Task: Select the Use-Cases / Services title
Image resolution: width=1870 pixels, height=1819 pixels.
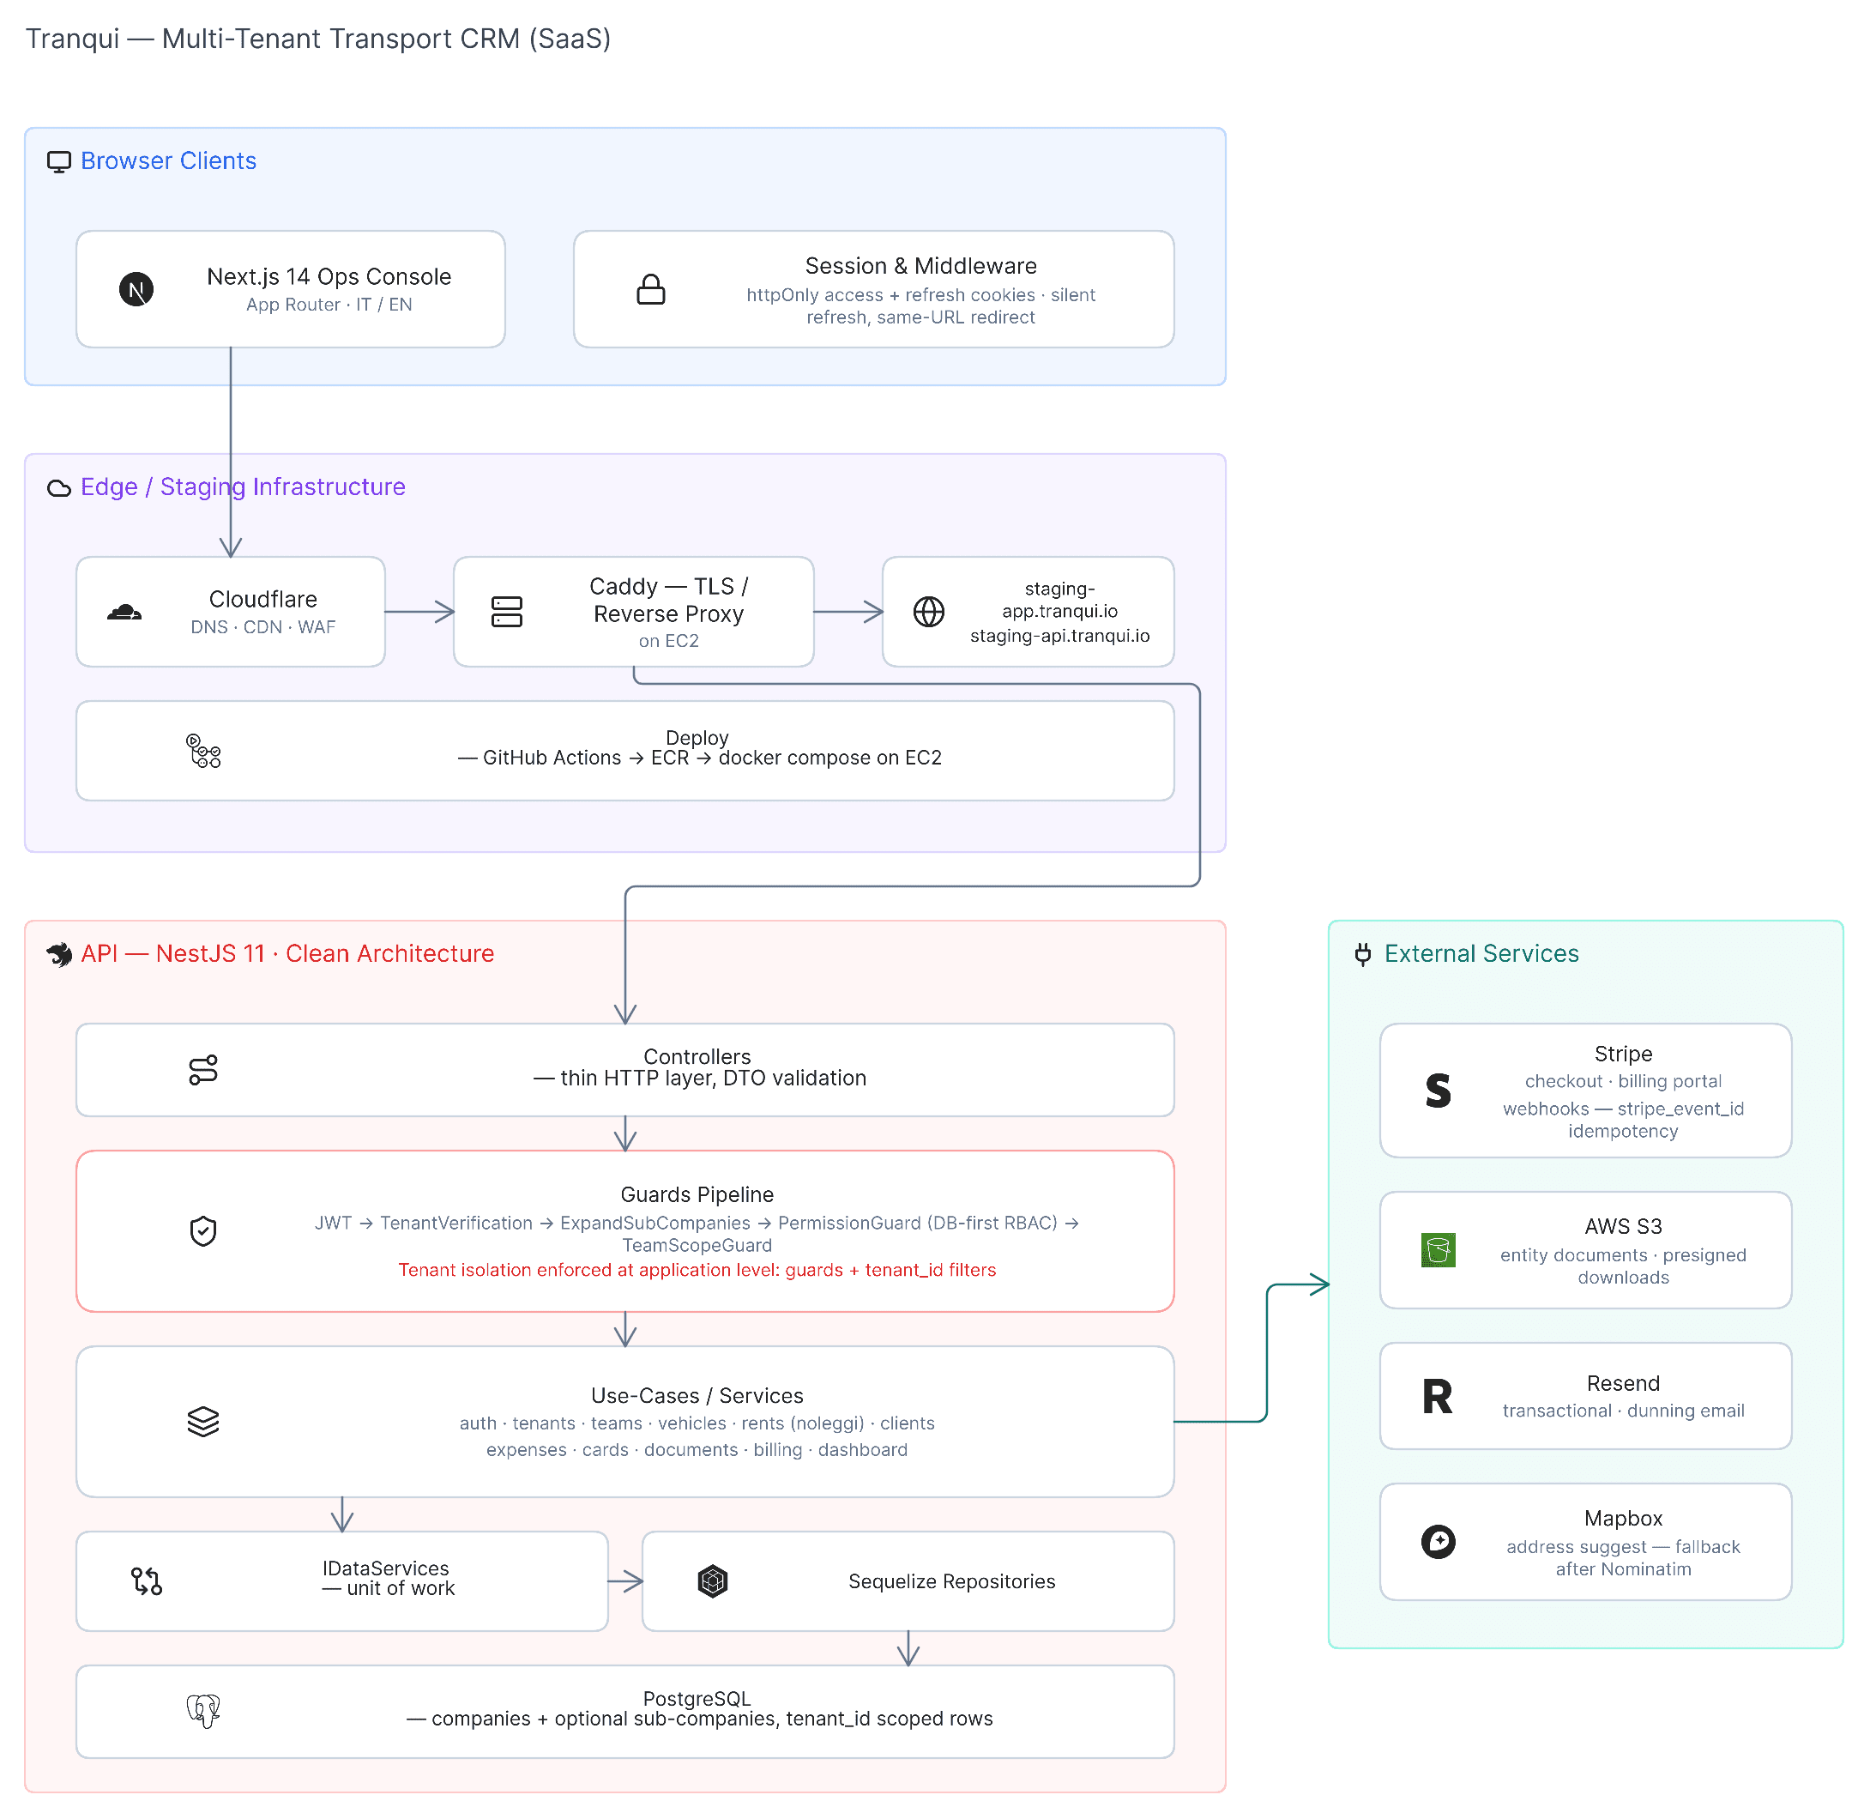Action: [x=697, y=1396]
